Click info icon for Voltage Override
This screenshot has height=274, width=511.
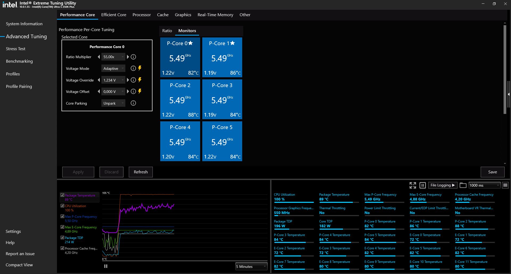[x=133, y=80]
